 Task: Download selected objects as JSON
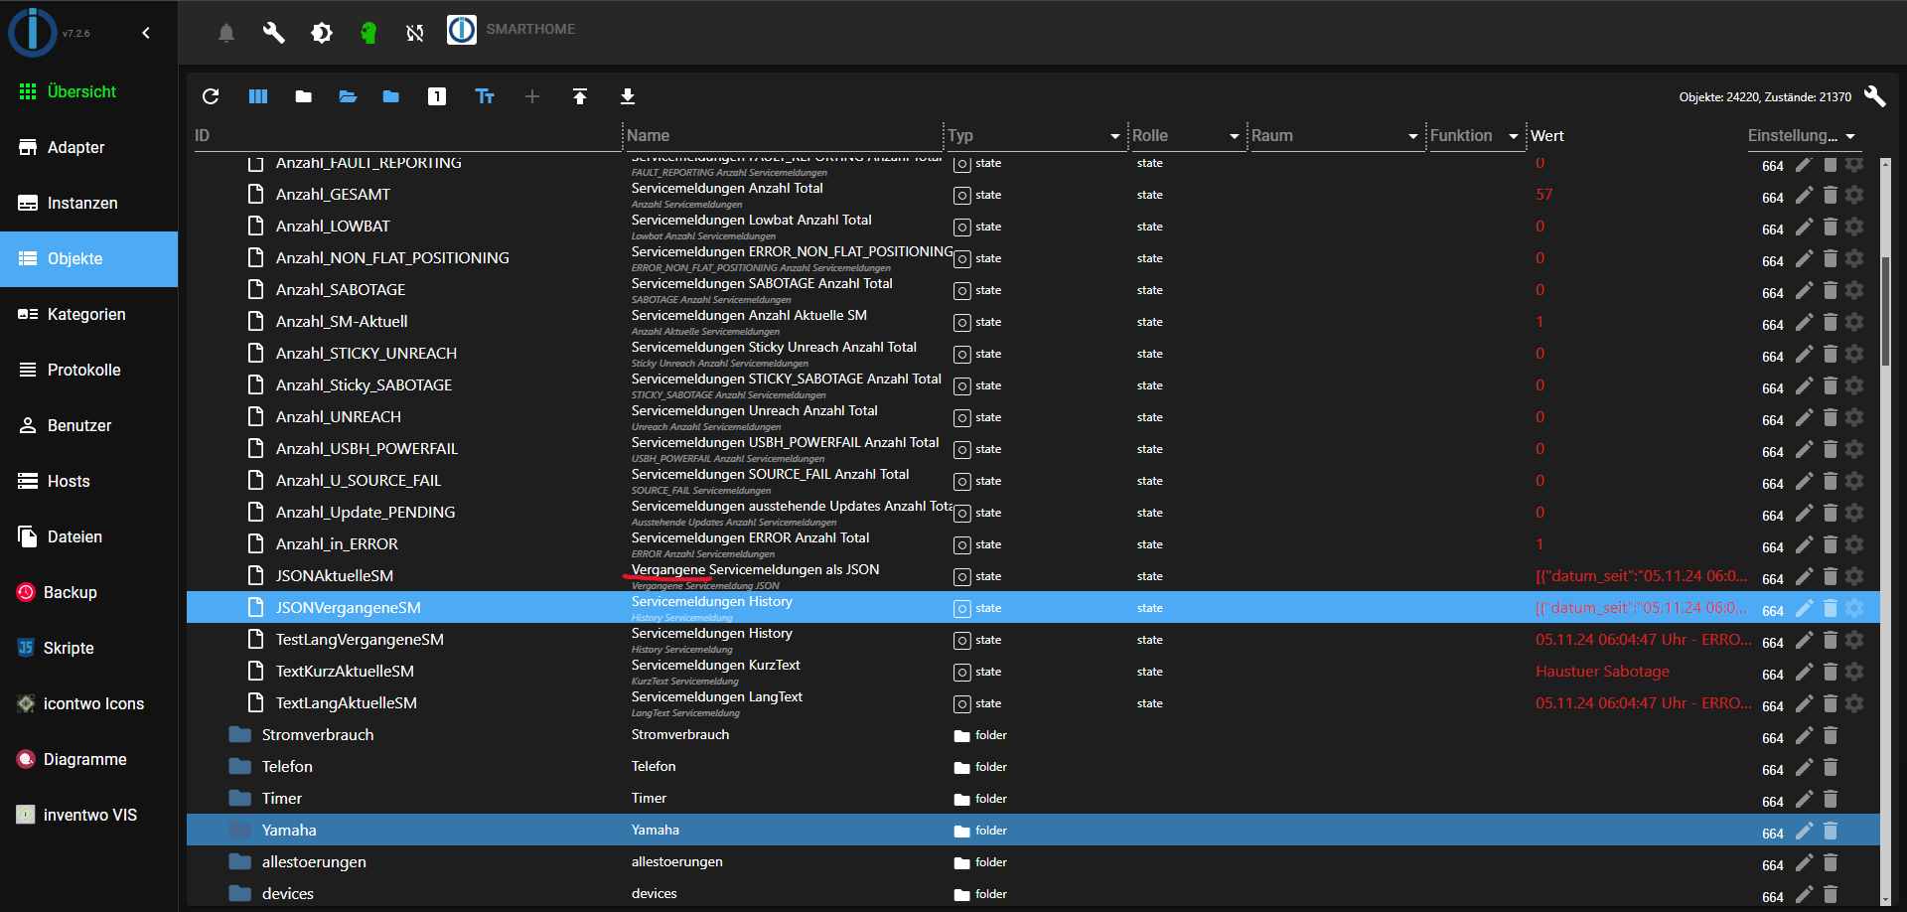pyautogui.click(x=628, y=96)
